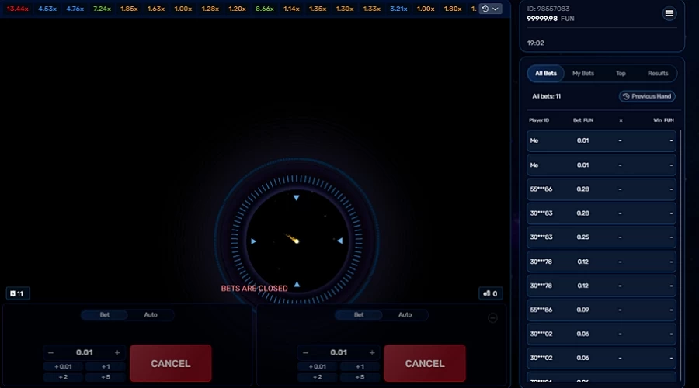Expand the multiplier history dropdown
699x388 pixels.
tap(490, 9)
